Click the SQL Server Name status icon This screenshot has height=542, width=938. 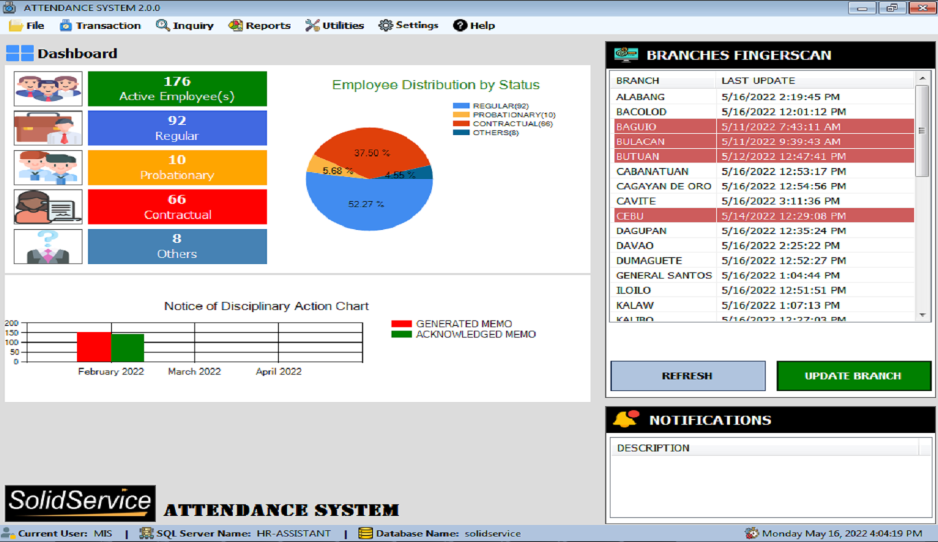pos(146,533)
